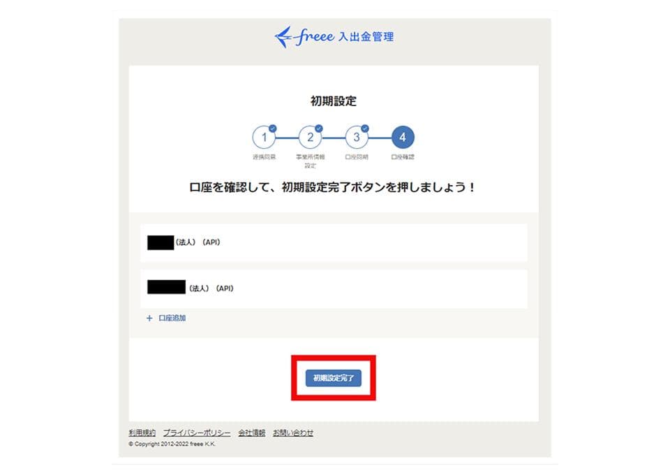Click the step 3 circle in progress tracker

pos(357,137)
